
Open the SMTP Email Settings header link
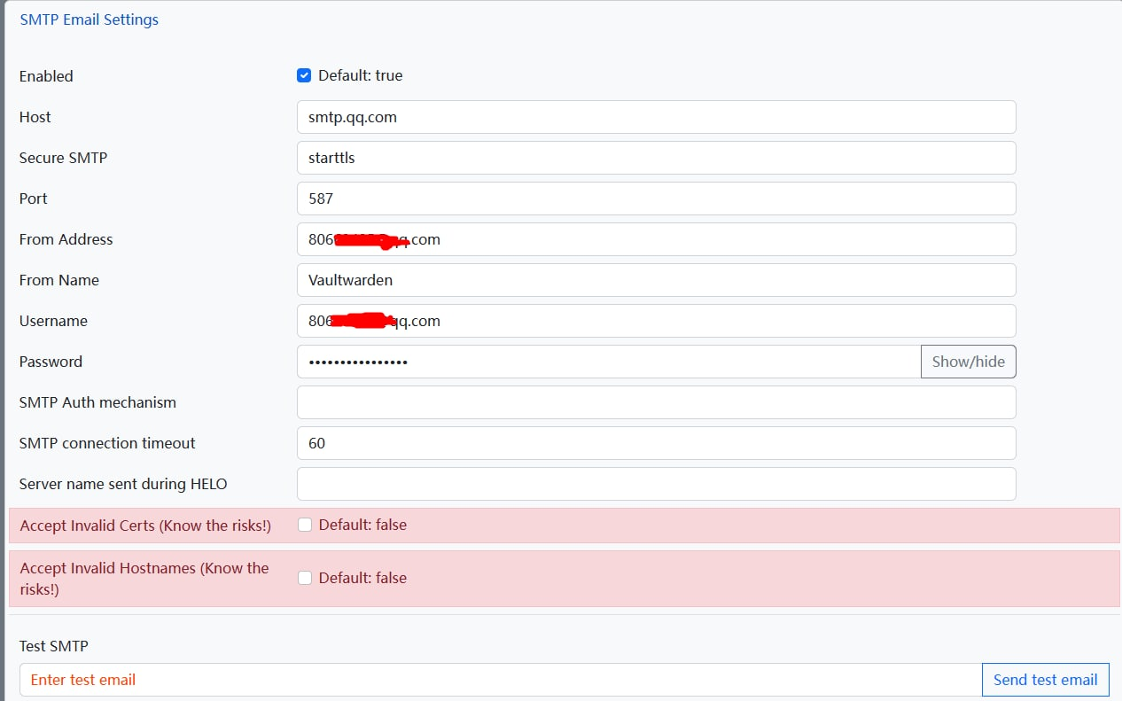[x=89, y=19]
